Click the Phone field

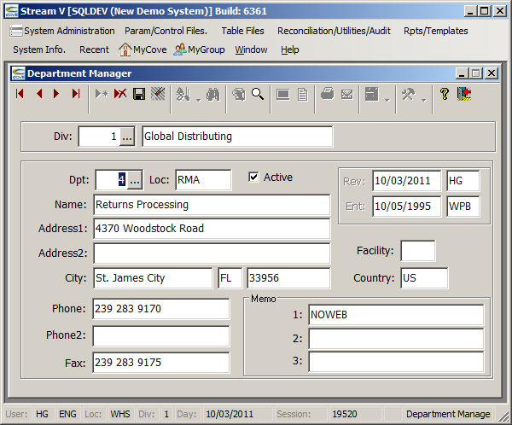pyautogui.click(x=161, y=309)
